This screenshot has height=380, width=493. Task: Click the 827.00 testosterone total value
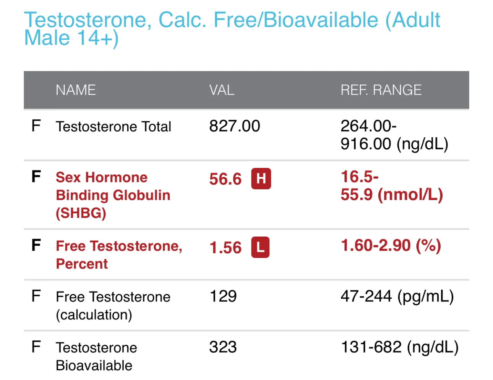point(235,126)
